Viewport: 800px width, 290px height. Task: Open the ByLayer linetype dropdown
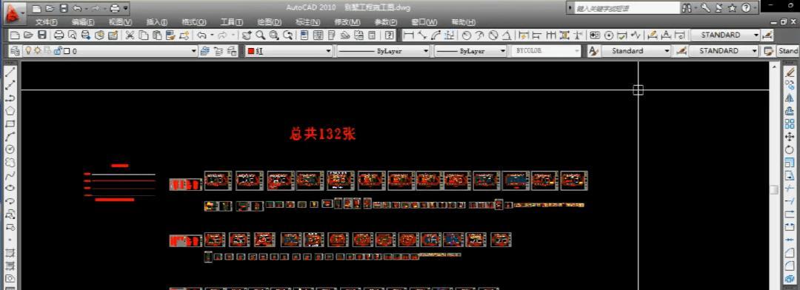pos(384,51)
